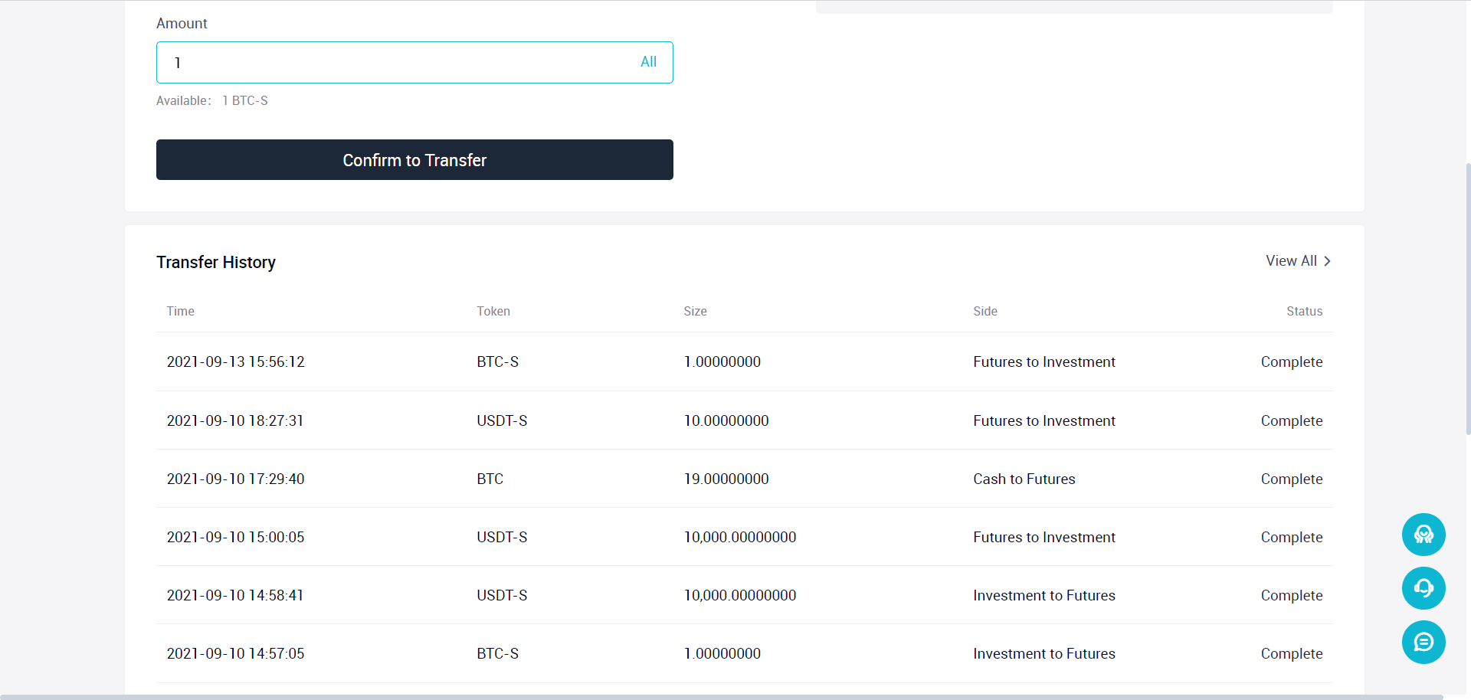
Task: Click the Side column header
Action: (x=985, y=311)
